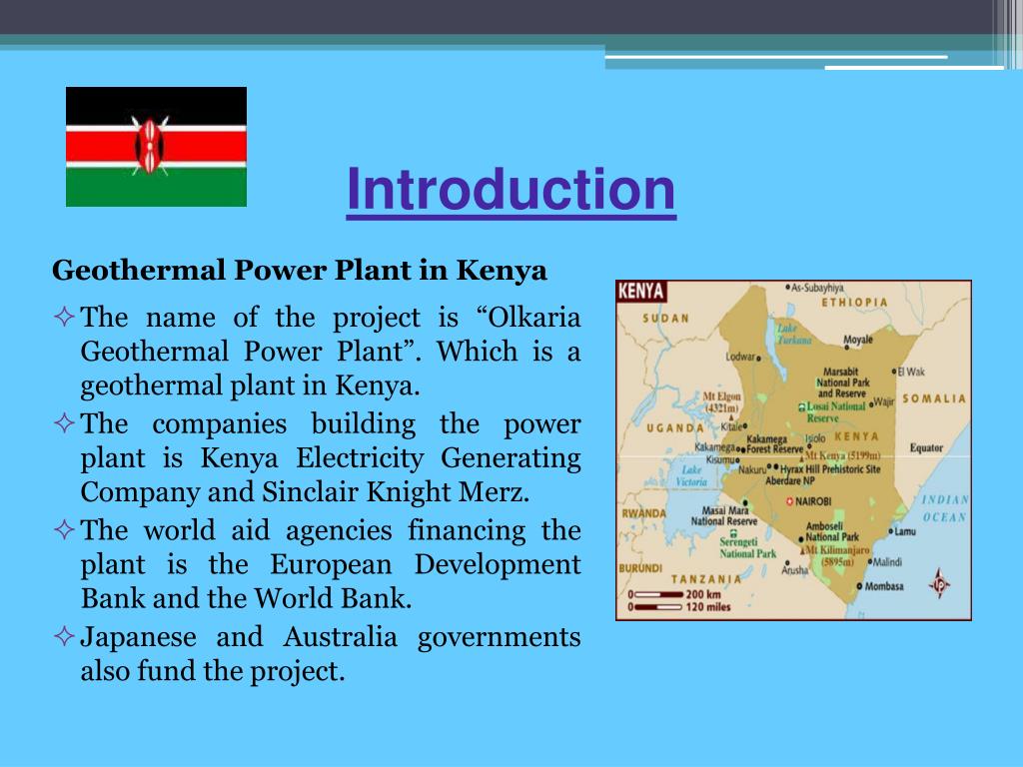Click the KENYA label on the map's corner
The height and width of the screenshot is (767, 1023).
[640, 291]
